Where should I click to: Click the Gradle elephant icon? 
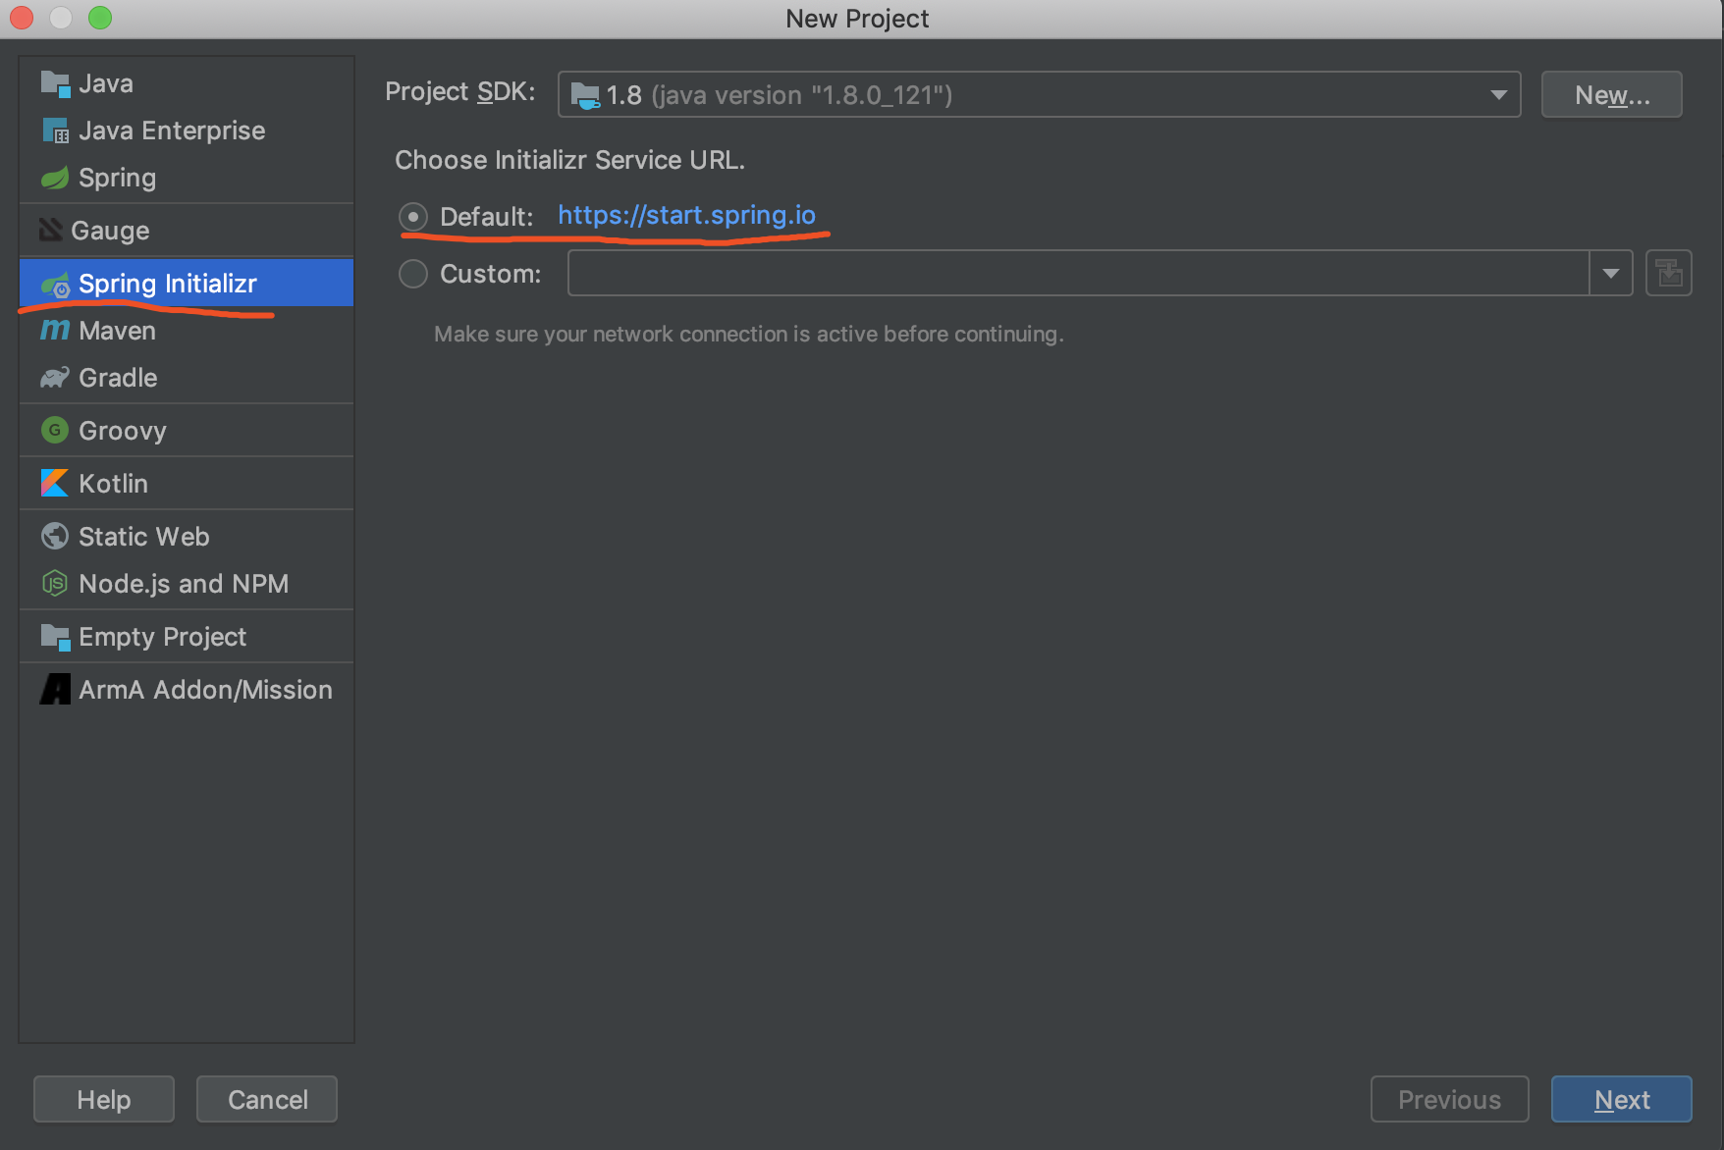tap(55, 378)
